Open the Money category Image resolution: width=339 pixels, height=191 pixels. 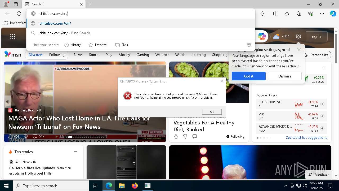[124, 55]
